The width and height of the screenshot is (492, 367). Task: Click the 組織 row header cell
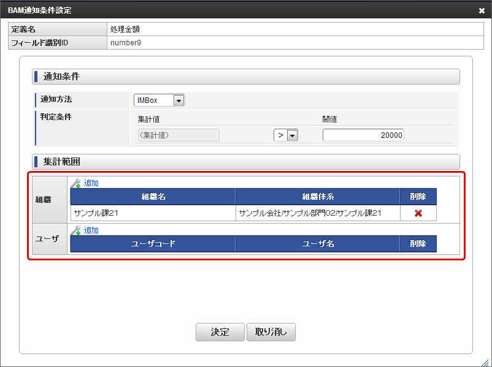(x=50, y=200)
